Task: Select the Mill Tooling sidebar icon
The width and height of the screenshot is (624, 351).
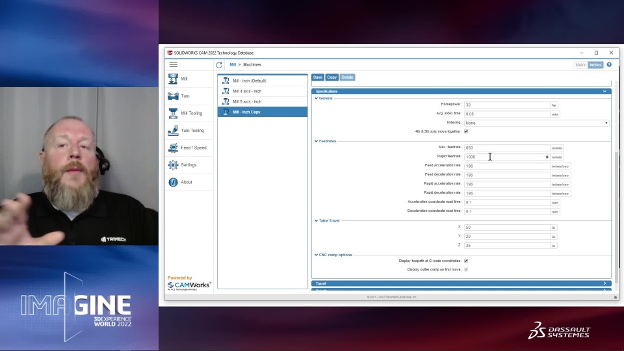Action: (x=173, y=113)
